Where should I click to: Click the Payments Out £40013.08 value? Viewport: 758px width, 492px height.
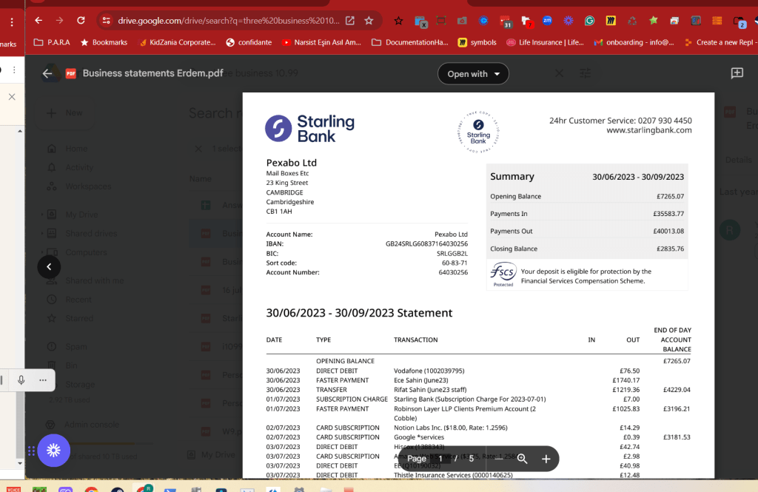668,231
